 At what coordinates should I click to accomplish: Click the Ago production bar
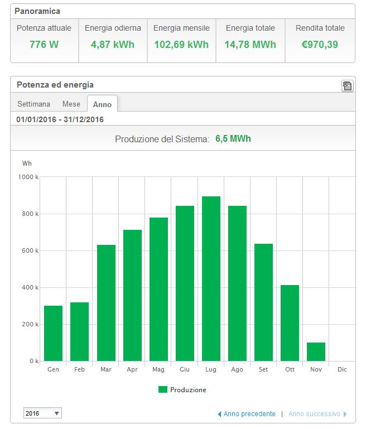pos(238,283)
